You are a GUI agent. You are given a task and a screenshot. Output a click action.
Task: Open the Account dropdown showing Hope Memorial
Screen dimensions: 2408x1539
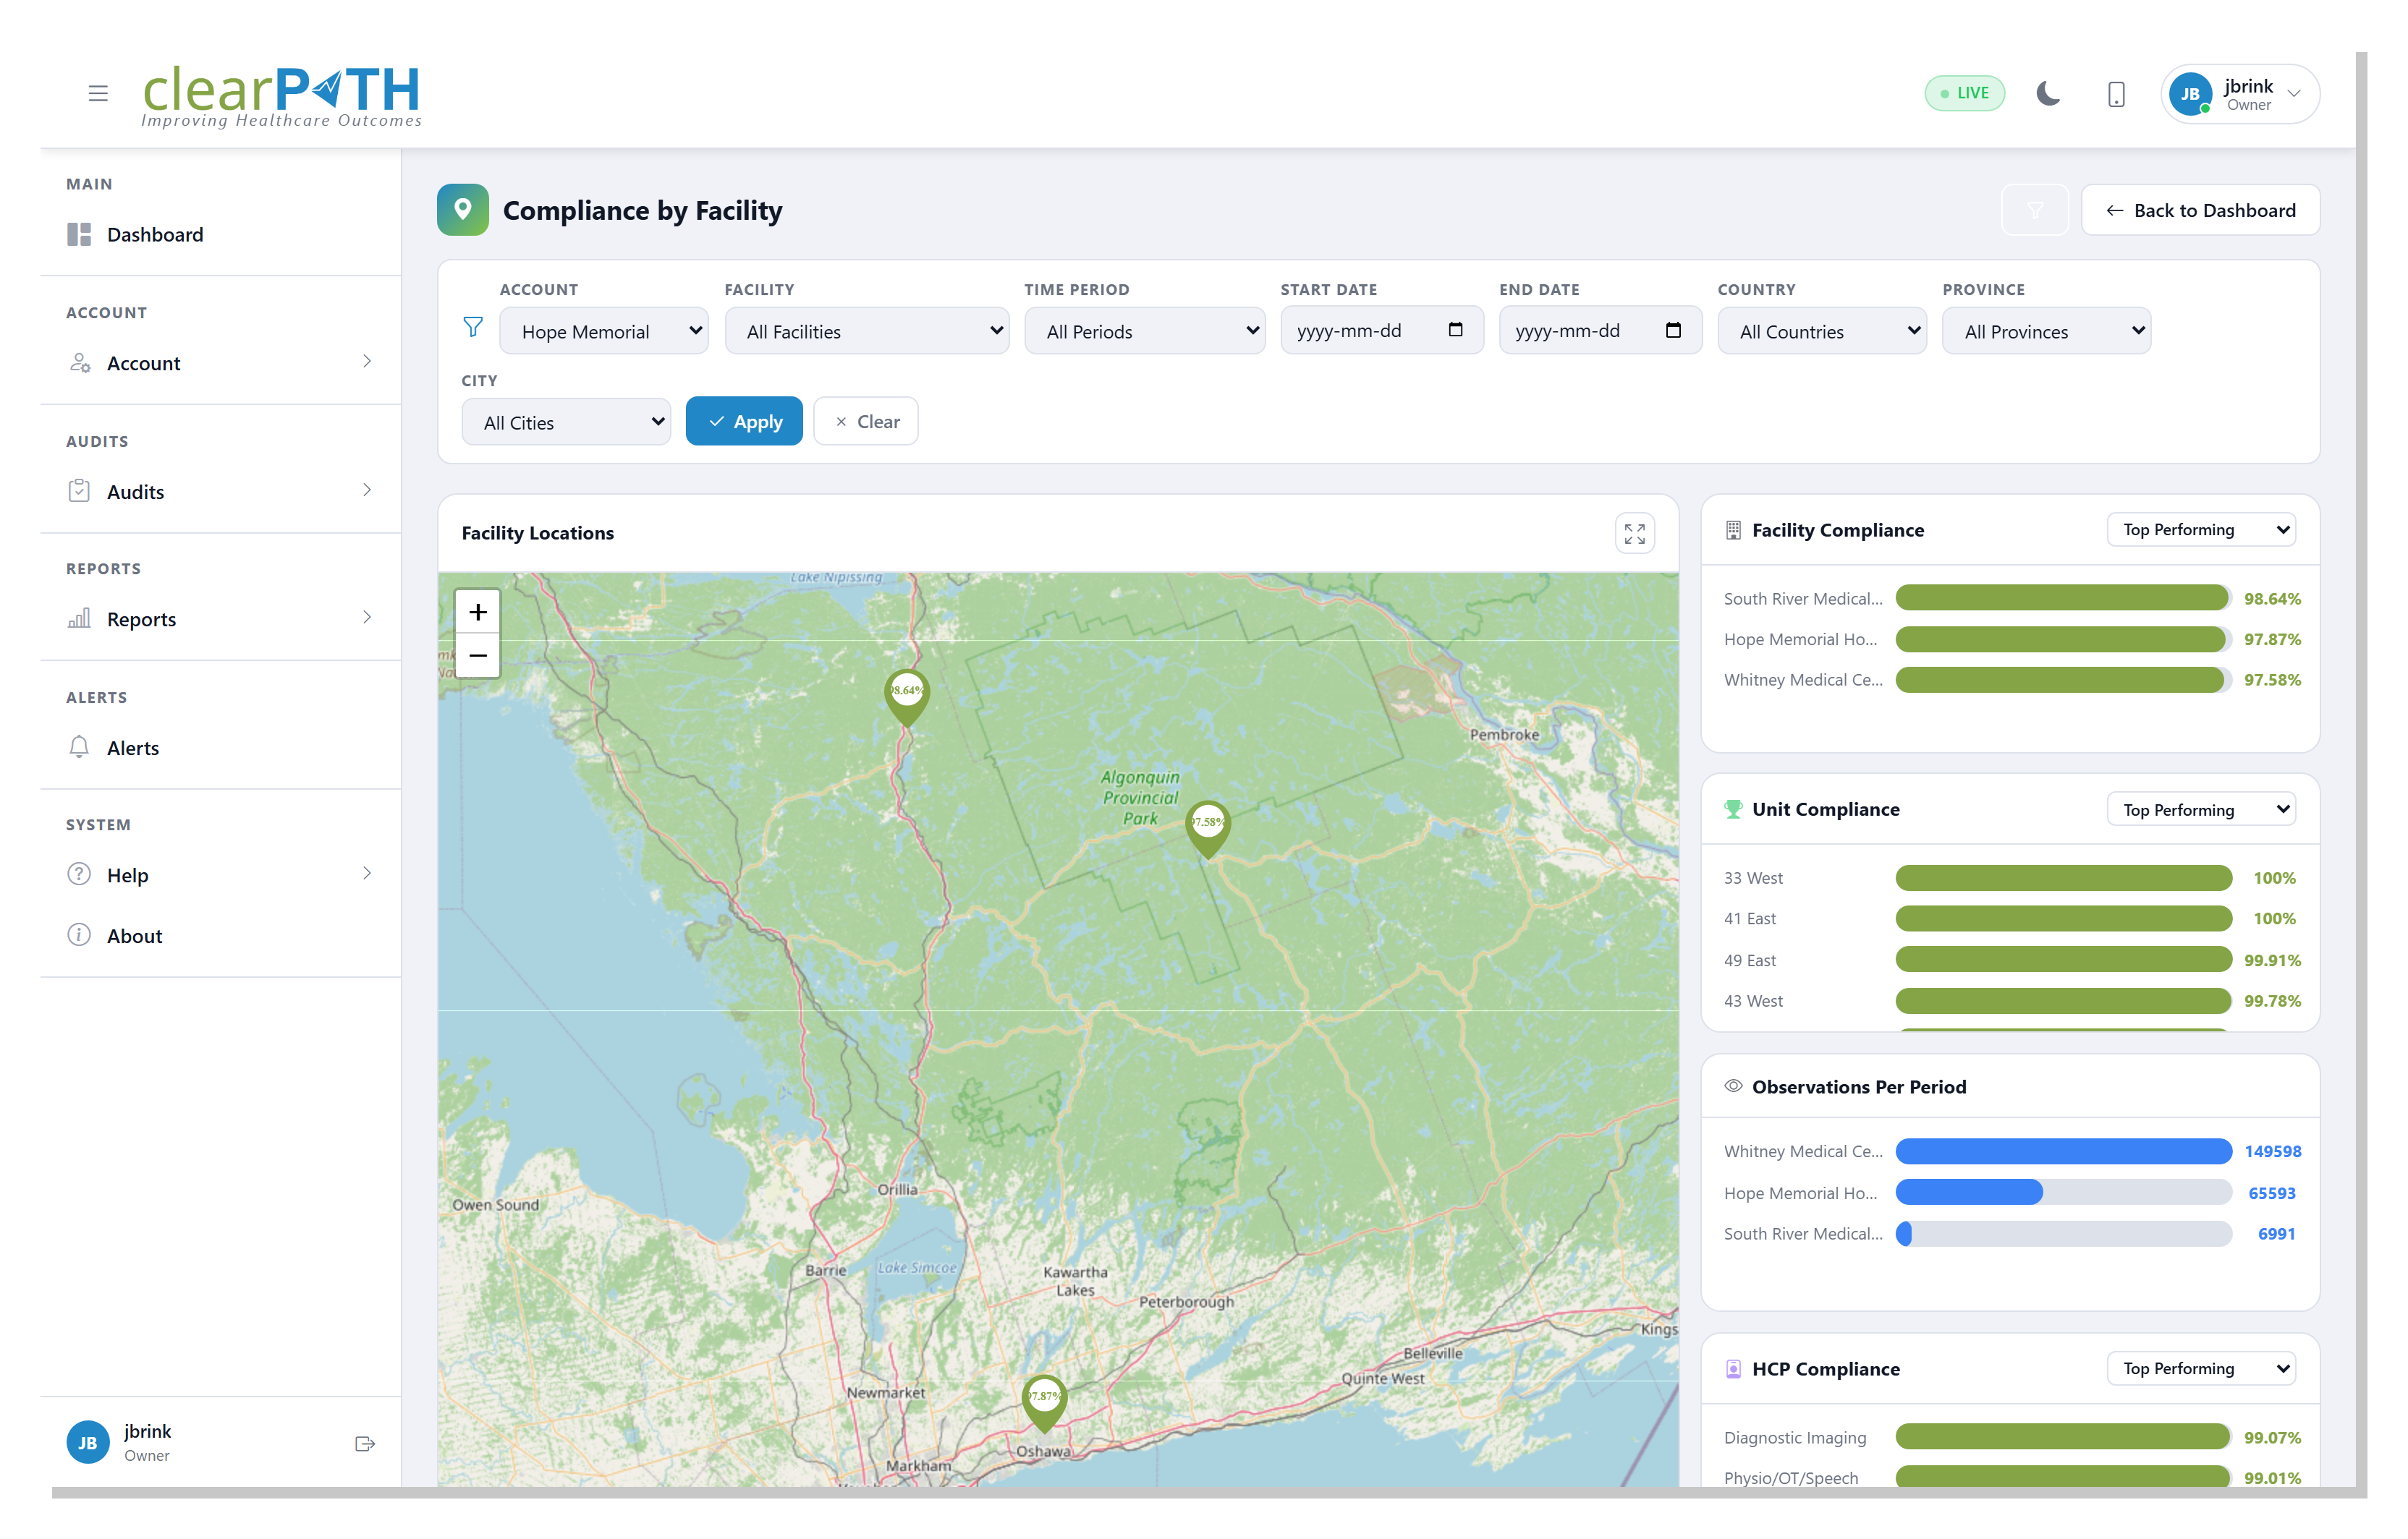[604, 331]
